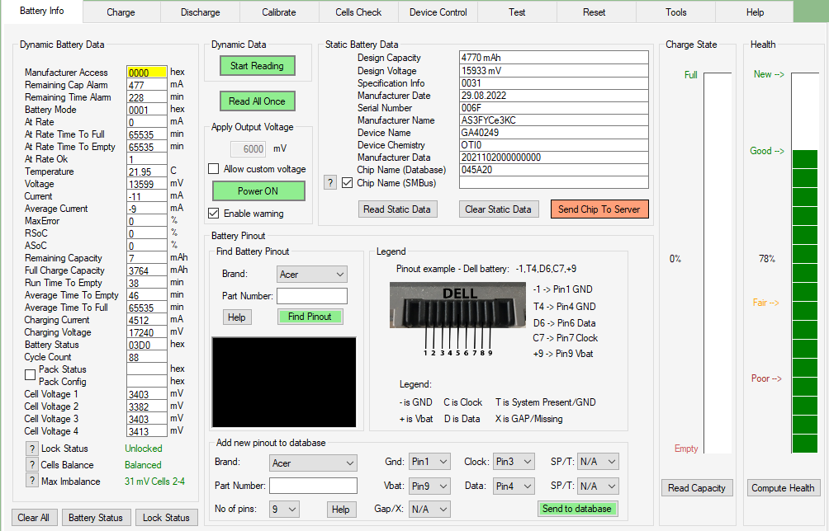Uncheck the Enable warning checkbox

(x=214, y=214)
